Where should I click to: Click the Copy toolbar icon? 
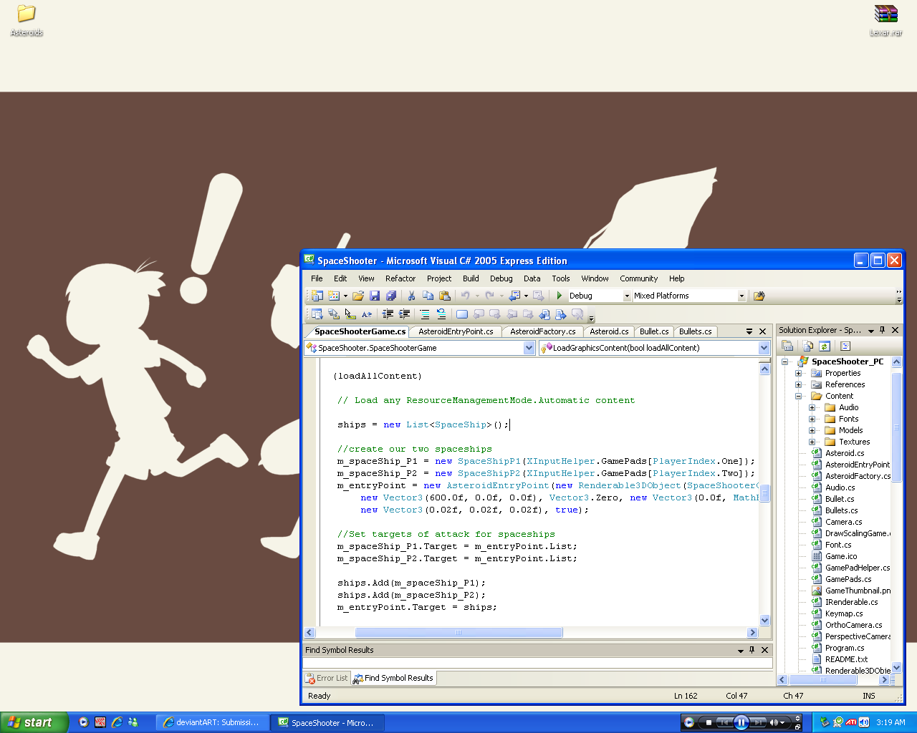pos(428,296)
